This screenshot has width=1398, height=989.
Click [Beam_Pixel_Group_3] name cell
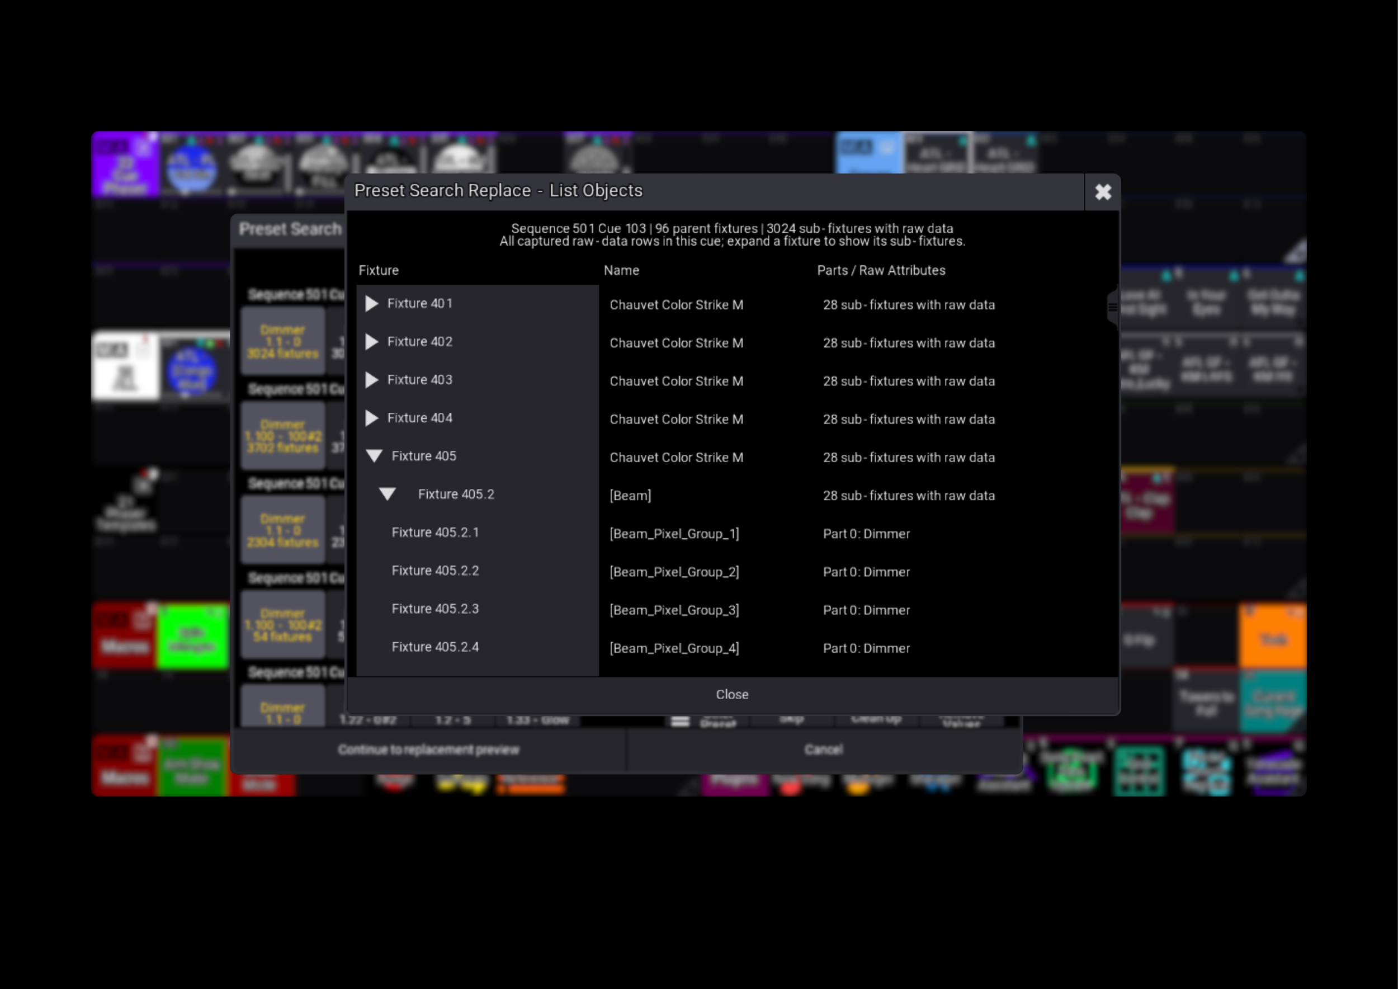(674, 610)
